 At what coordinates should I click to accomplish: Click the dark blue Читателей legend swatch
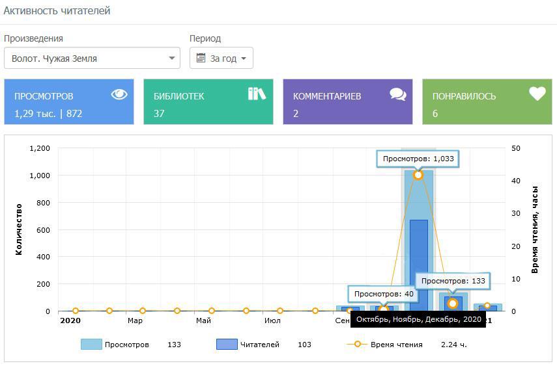(227, 345)
